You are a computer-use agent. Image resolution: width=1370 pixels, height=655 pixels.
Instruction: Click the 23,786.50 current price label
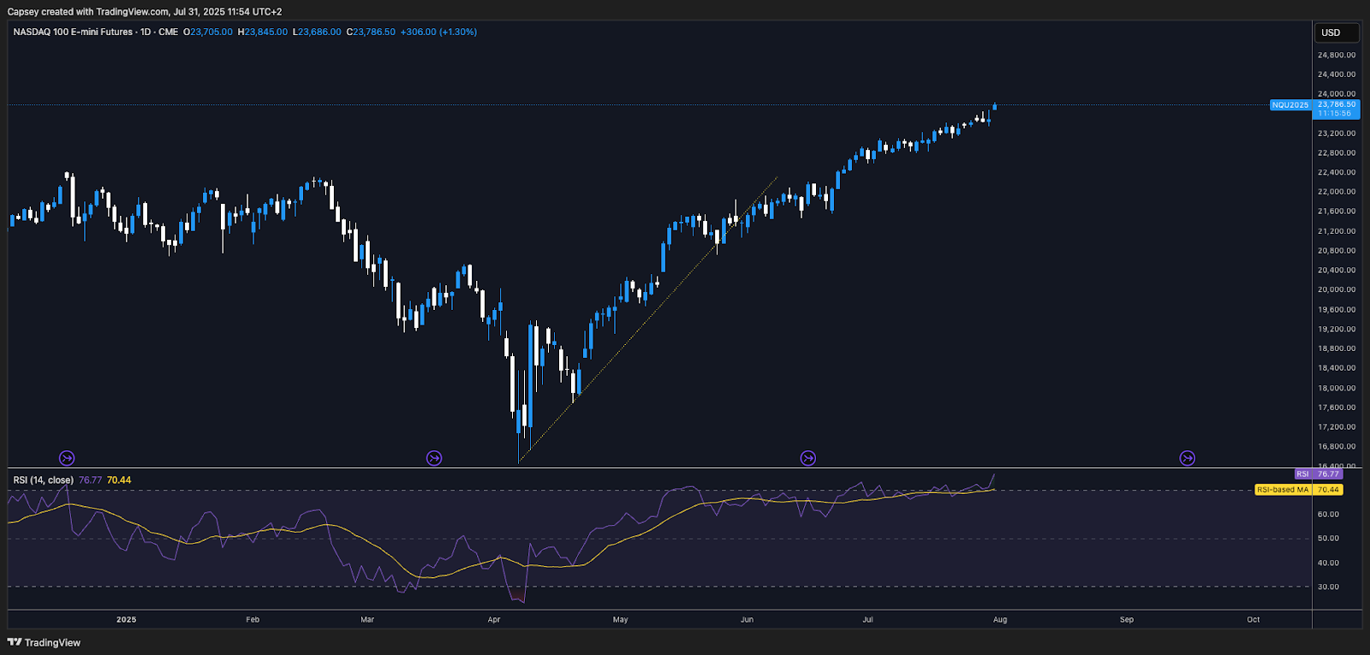point(1337,104)
